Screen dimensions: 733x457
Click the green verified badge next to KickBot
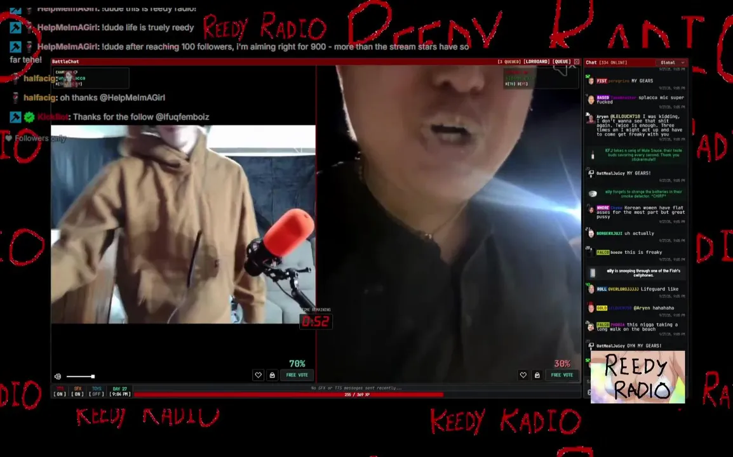pyautogui.click(x=29, y=117)
